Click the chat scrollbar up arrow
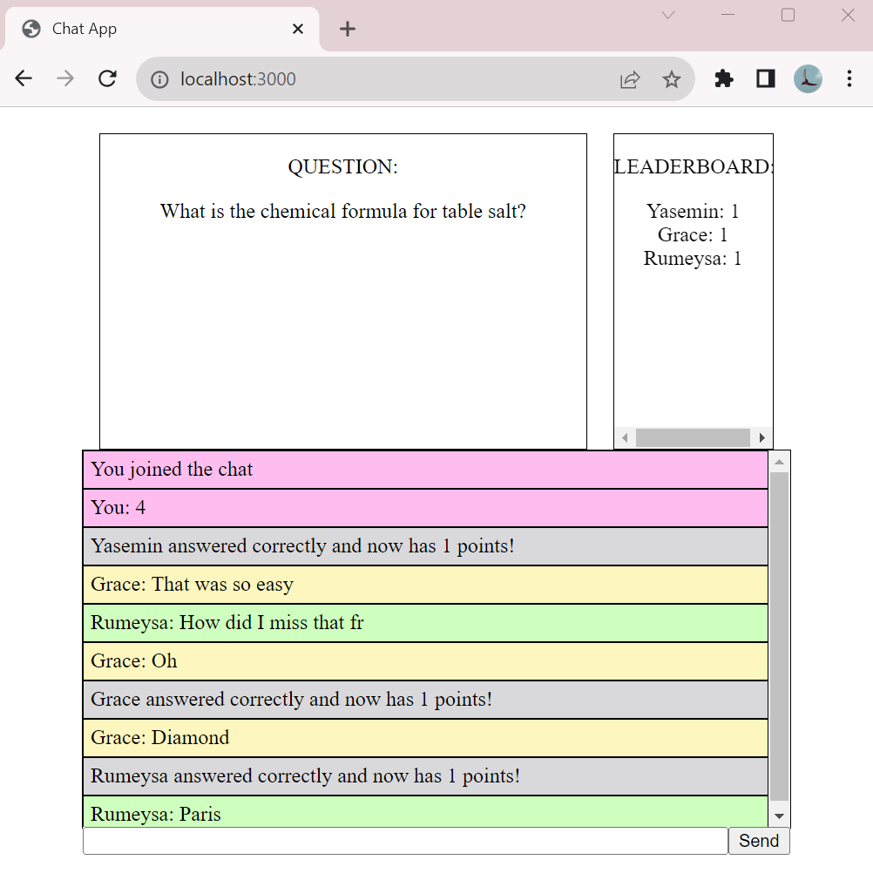The height and width of the screenshot is (887, 873). click(779, 462)
